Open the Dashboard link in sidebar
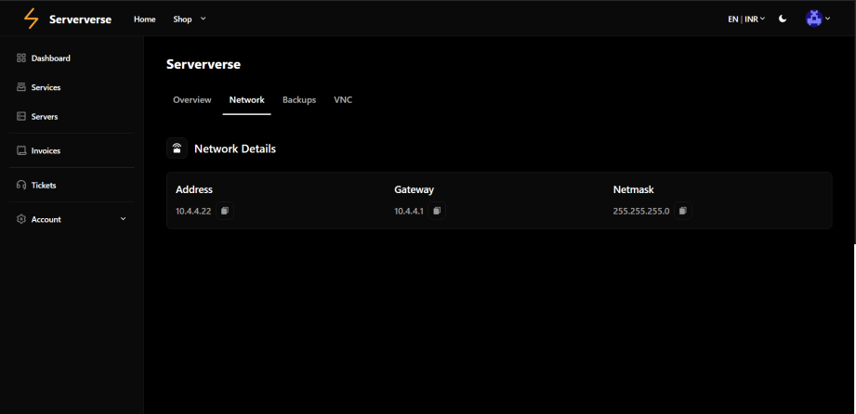Viewport: 856px width, 414px height. click(51, 58)
